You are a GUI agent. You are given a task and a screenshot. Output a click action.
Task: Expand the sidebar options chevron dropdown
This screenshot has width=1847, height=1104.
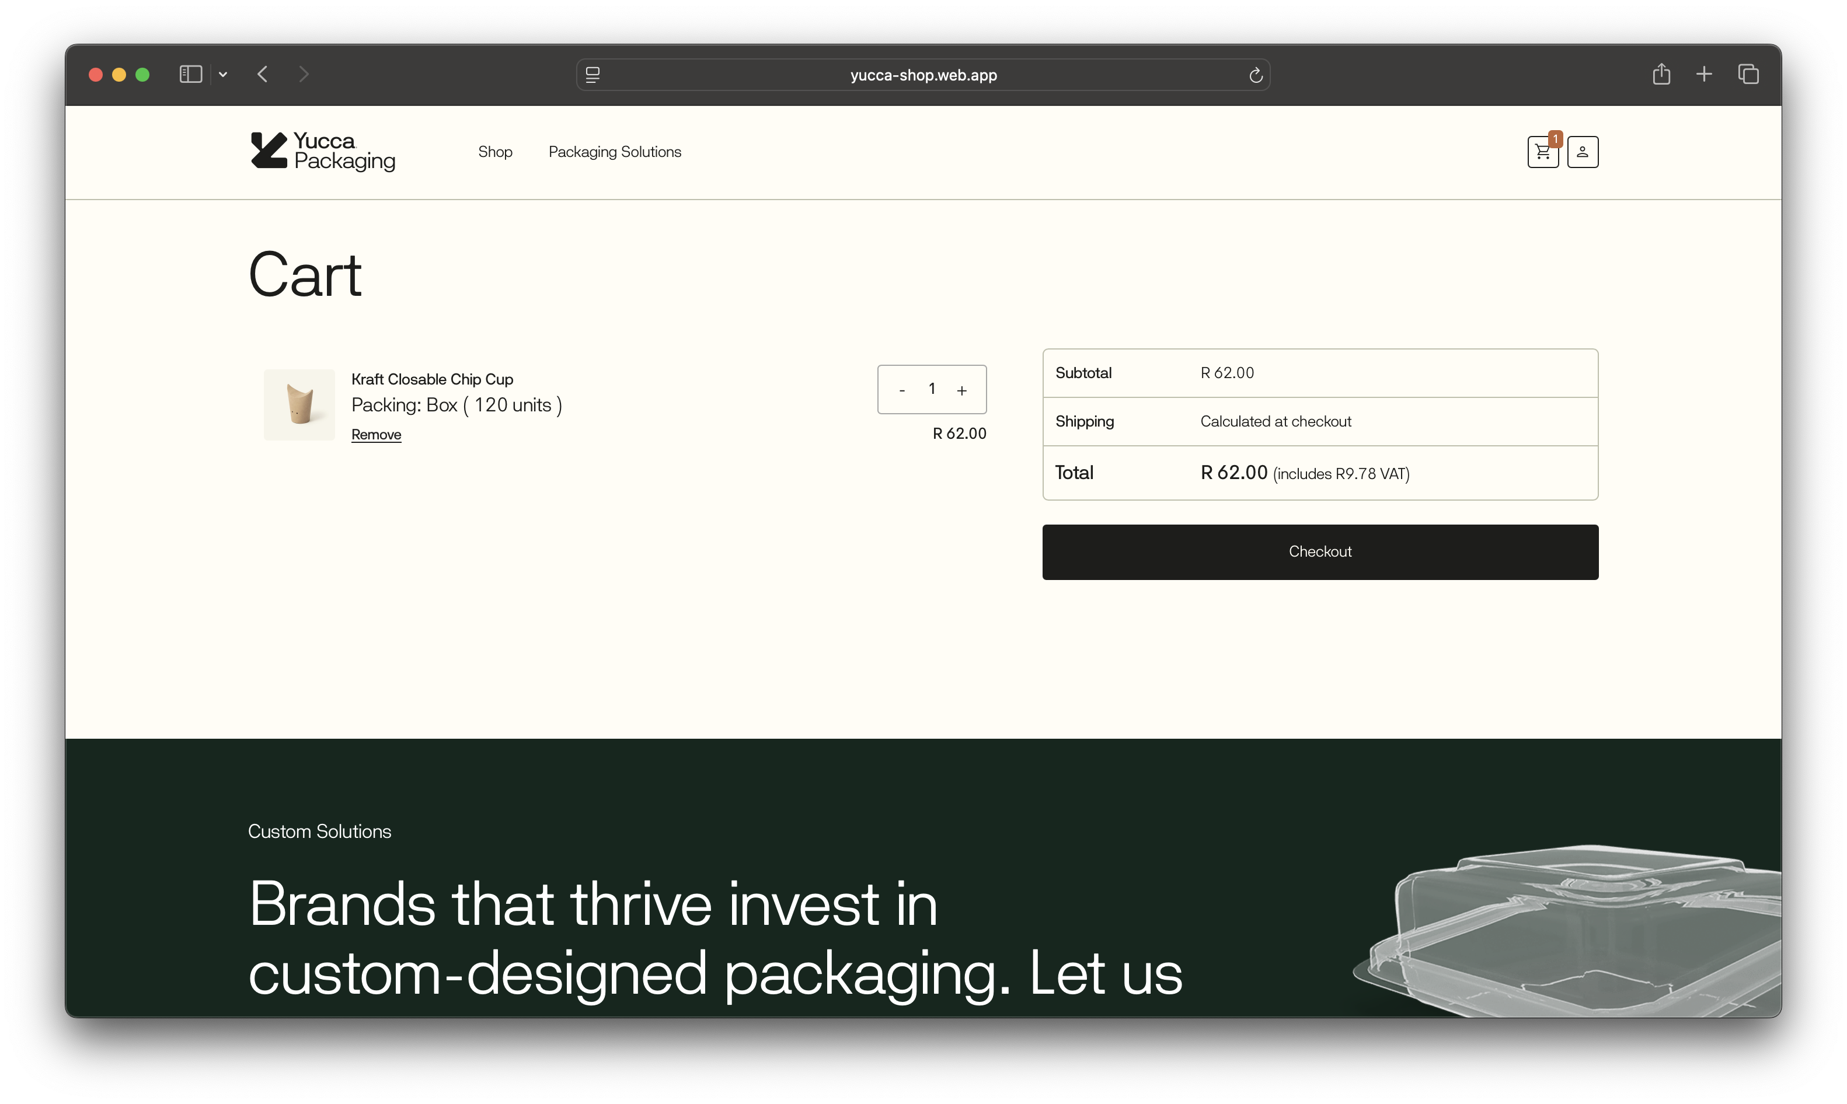(x=223, y=74)
